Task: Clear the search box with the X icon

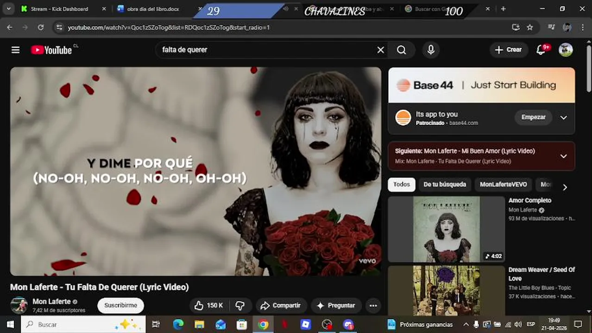Action: [x=380, y=50]
